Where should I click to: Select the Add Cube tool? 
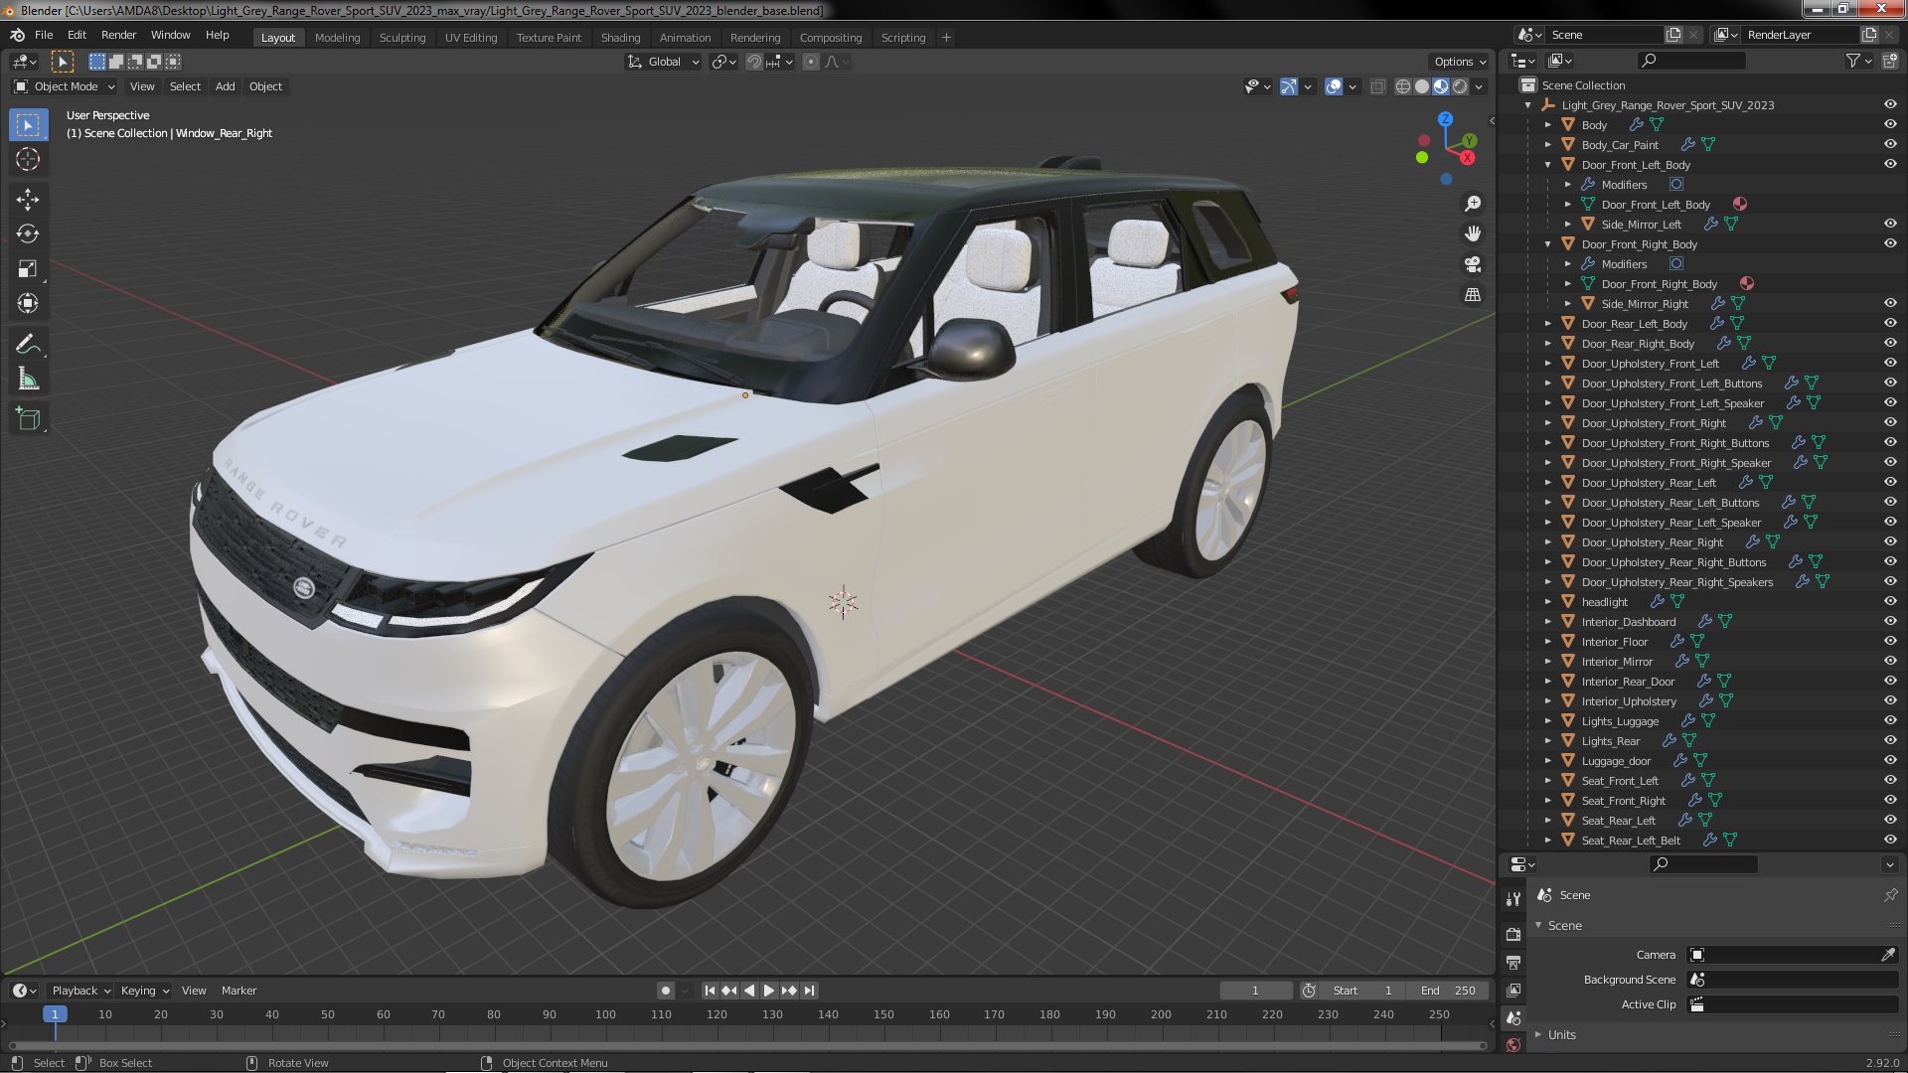pyautogui.click(x=28, y=419)
